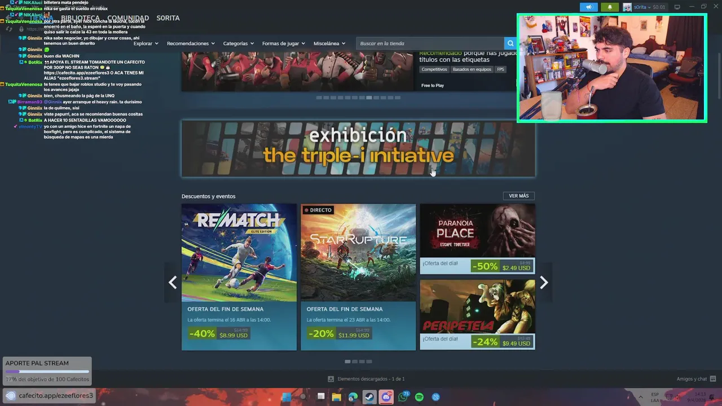
Task: Expand the Formas de jugar menu
Action: coord(283,43)
